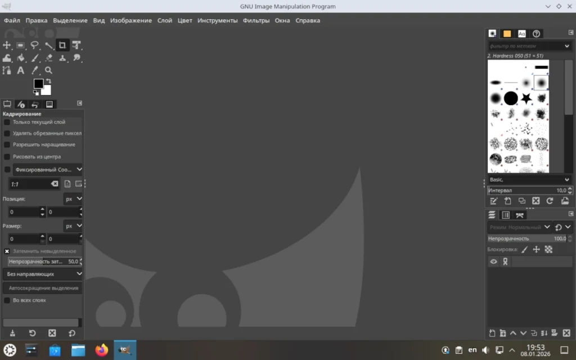Enable 'Только текущий слой' checkbox
576x360 pixels.
pyautogui.click(x=7, y=122)
